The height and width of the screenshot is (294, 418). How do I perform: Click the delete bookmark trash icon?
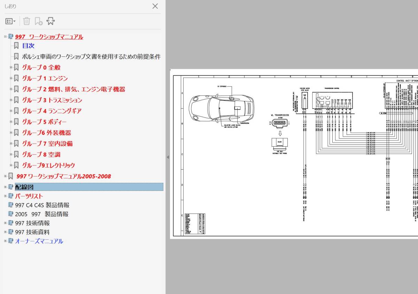coord(26,21)
